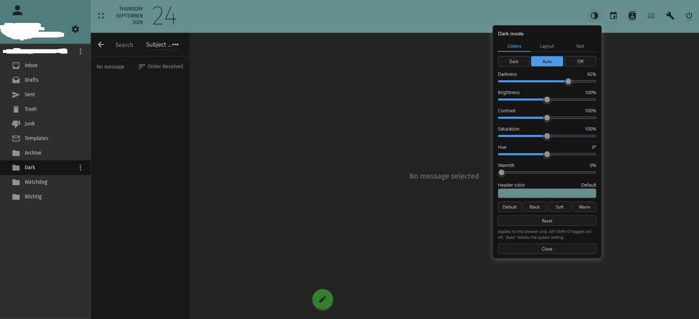Toggle fullscreen with the expand icon
Viewport: 699px width, 319px height.
click(x=101, y=16)
